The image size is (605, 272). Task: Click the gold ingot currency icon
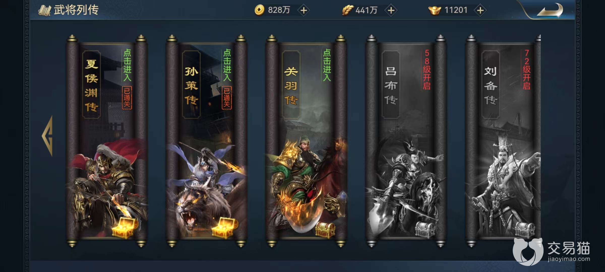point(435,10)
